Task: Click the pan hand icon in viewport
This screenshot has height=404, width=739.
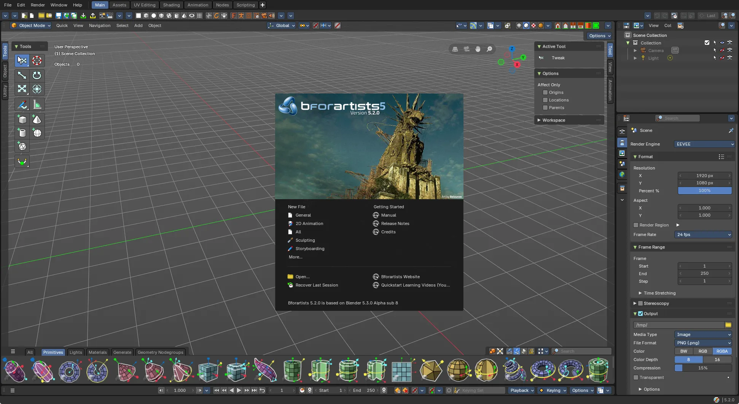Action: 478,49
